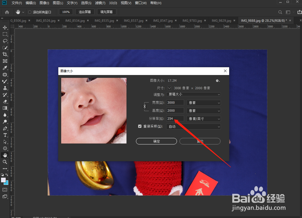Open the Edit Toolbar three-dots menu
The width and height of the screenshot is (302, 218).
[5, 169]
